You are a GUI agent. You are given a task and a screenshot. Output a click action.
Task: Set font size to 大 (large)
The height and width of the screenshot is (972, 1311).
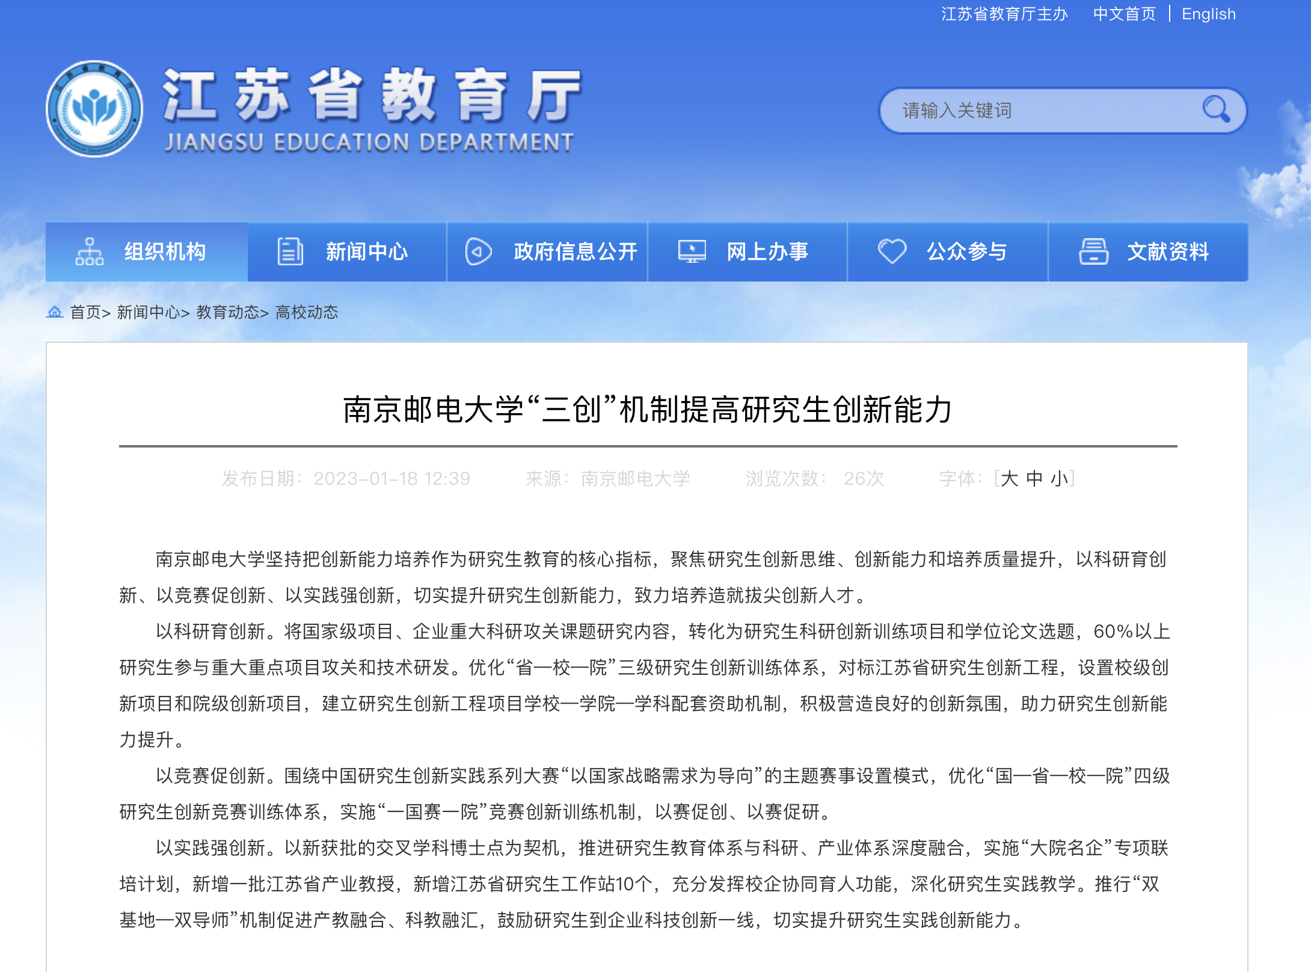[x=1009, y=479]
